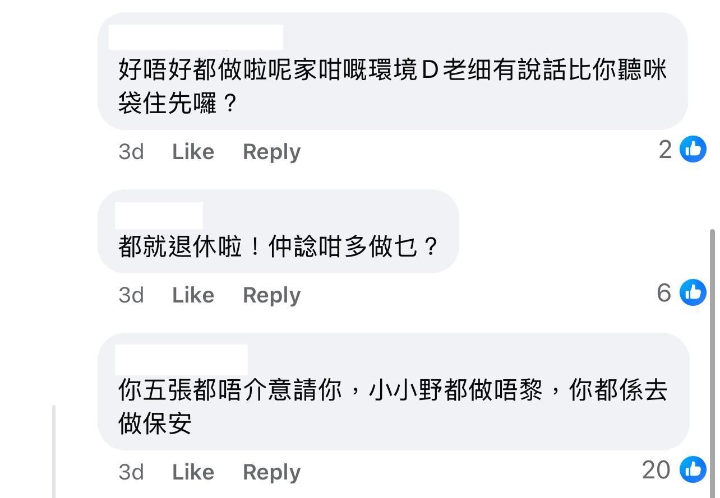Like the comment about 退休

[193, 295]
